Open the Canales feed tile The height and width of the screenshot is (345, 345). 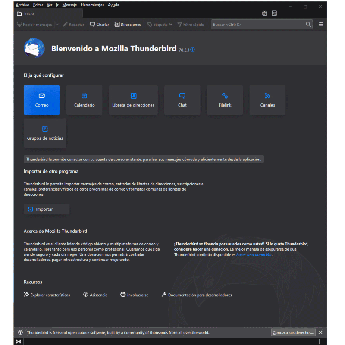[x=267, y=100]
